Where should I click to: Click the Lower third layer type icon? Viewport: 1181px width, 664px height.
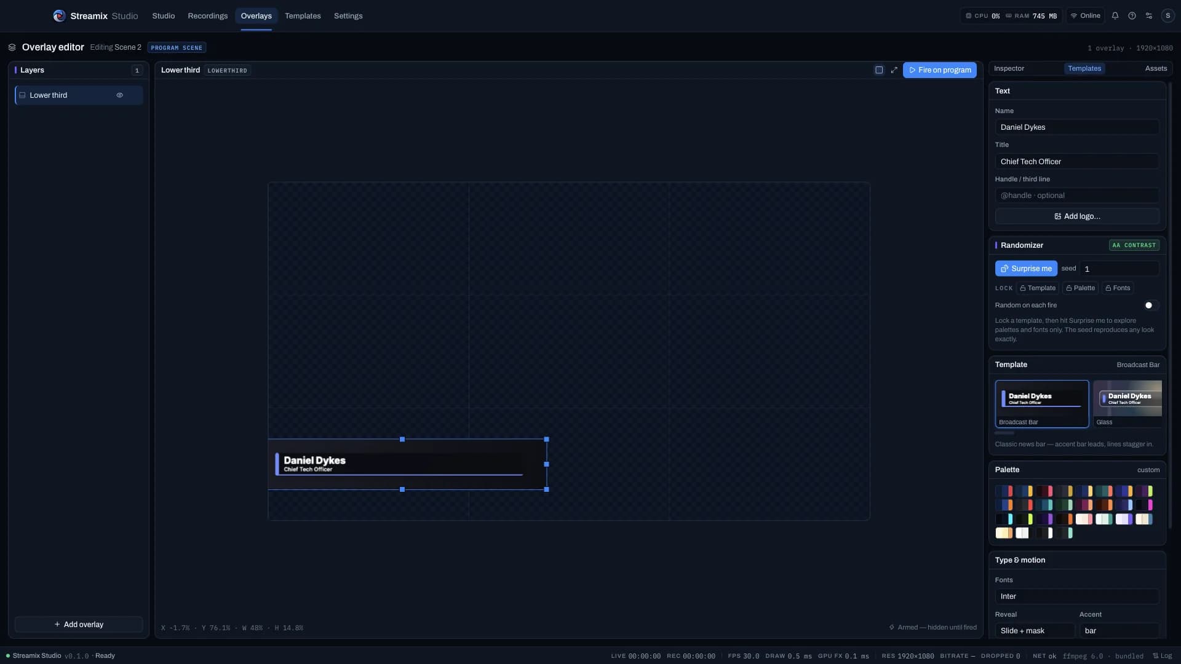coord(22,95)
